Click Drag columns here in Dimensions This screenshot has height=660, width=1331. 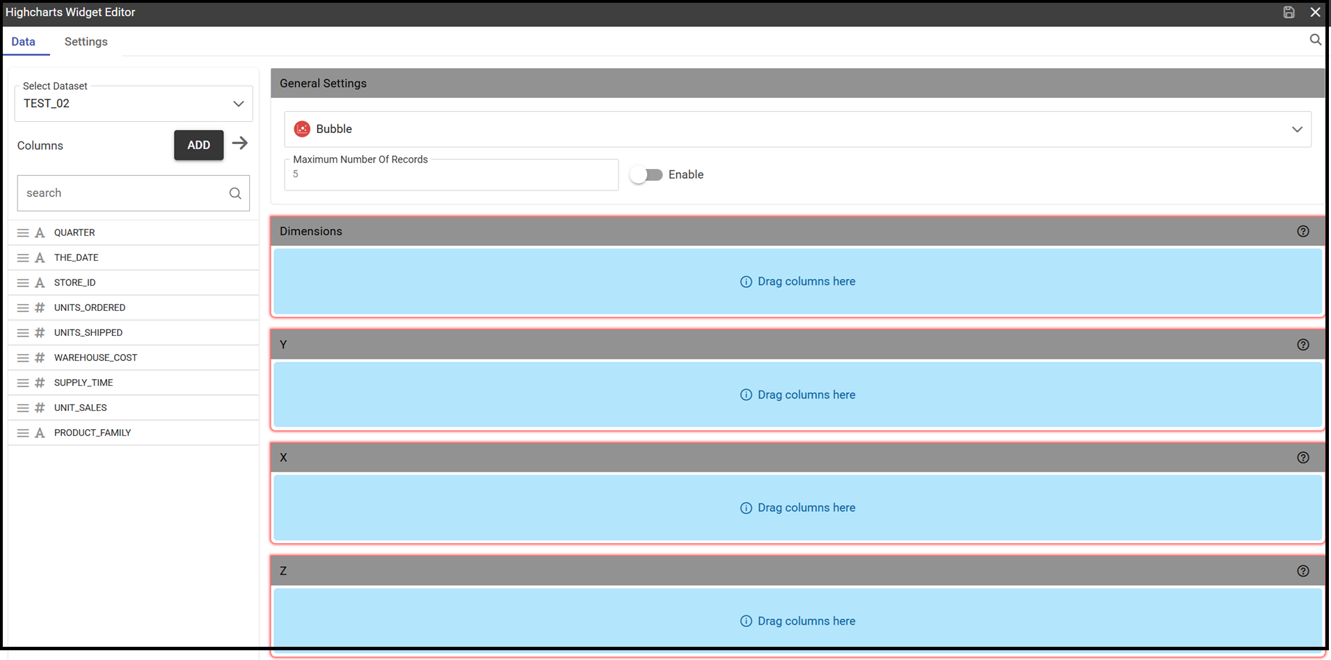pyautogui.click(x=806, y=282)
